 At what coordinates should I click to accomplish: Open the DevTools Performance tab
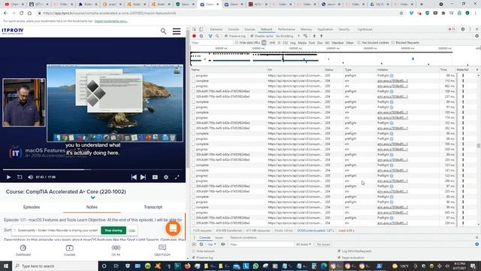[286, 29]
